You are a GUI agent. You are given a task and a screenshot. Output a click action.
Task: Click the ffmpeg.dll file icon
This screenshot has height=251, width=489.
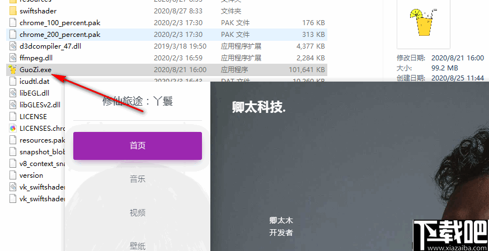click(x=13, y=58)
